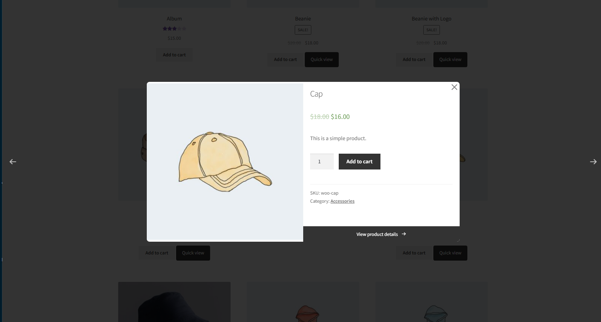The height and width of the screenshot is (322, 601).
Task: Click the SALE! badge under Beanie with Logo
Action: coord(431,30)
